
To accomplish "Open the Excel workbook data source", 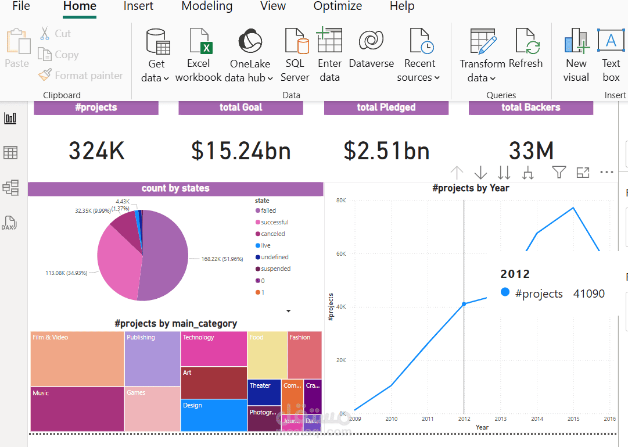I will (x=198, y=55).
